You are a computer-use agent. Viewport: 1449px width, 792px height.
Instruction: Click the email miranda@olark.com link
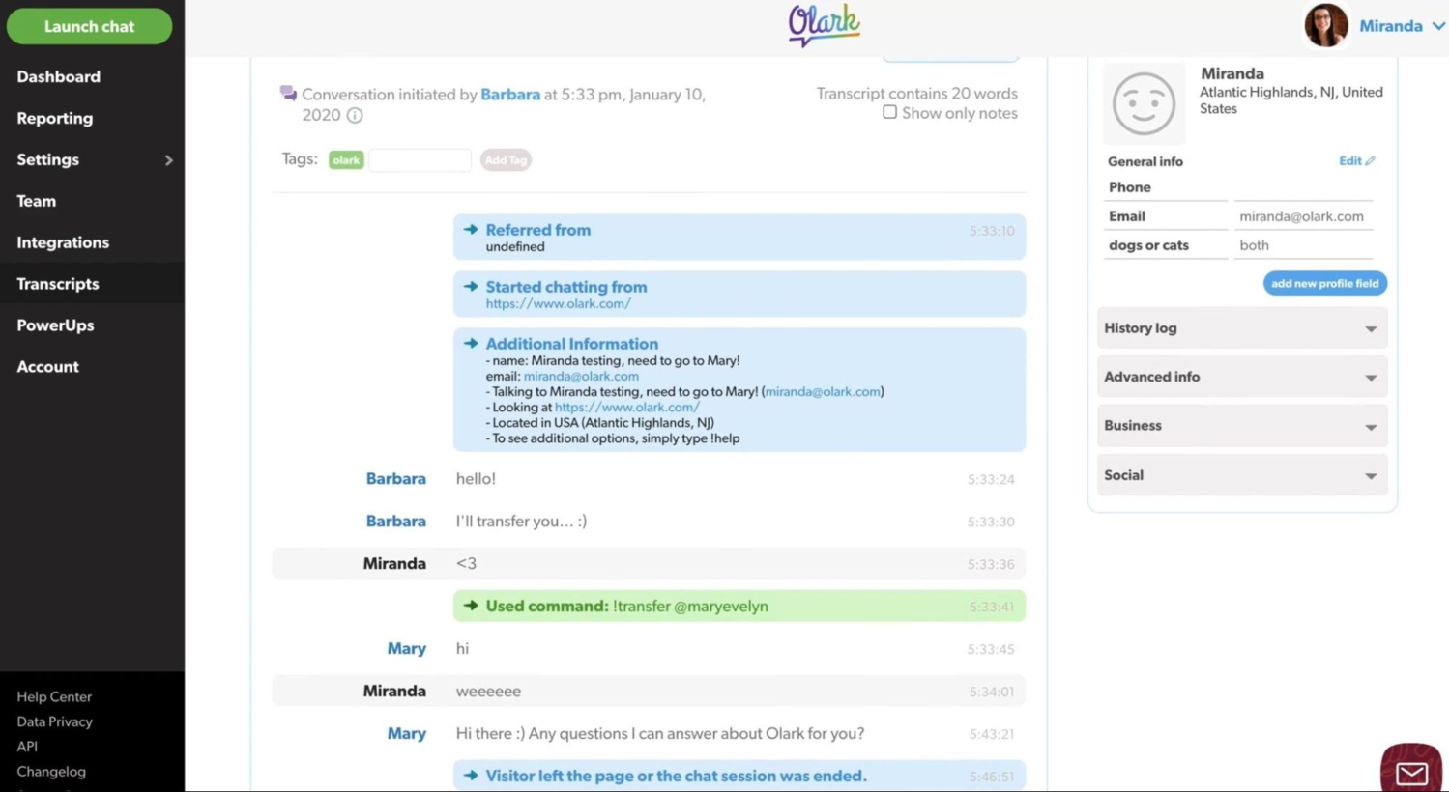[581, 376]
